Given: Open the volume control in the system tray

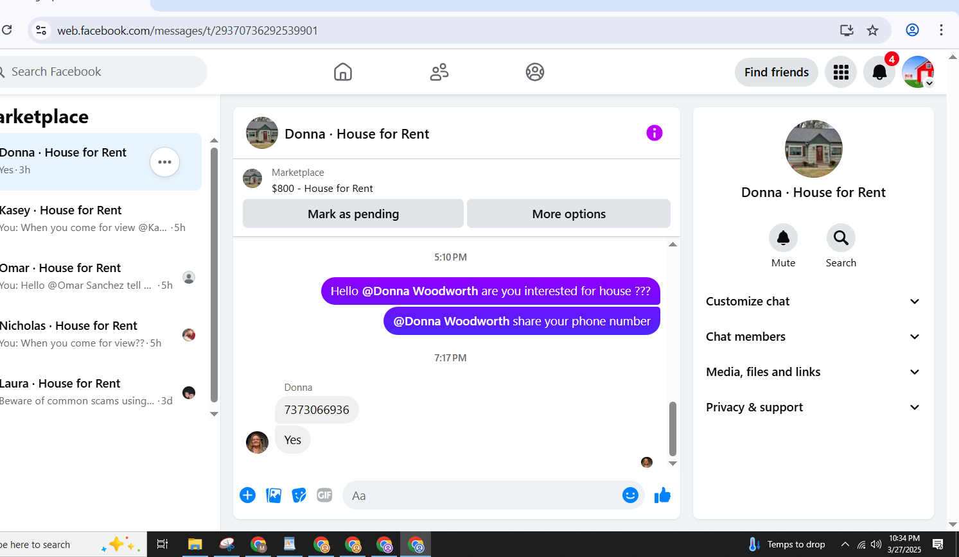Looking at the screenshot, I should coord(876,545).
